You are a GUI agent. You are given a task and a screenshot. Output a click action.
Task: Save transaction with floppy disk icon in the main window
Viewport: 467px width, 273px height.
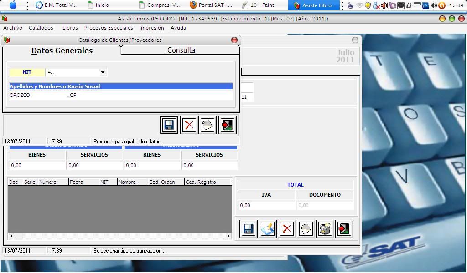249,229
